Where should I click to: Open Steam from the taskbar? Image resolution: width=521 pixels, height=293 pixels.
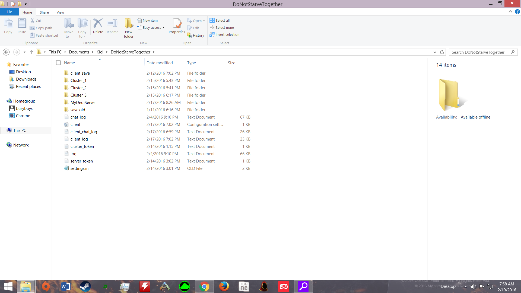pos(85,286)
